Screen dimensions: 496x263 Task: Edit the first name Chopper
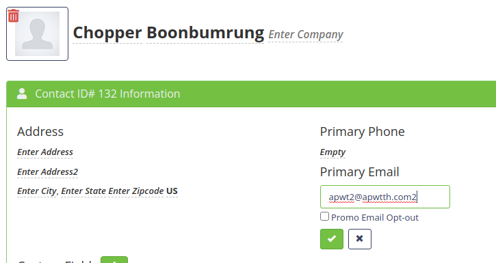(x=107, y=33)
